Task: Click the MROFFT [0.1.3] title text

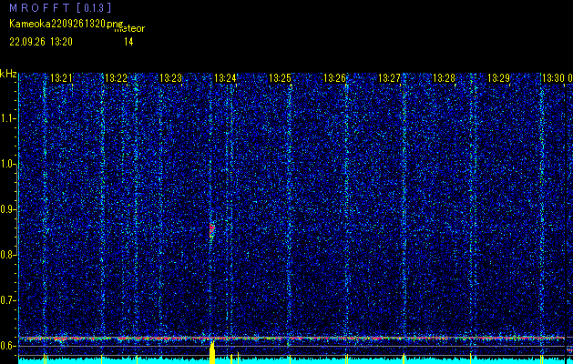Action: (x=60, y=7)
